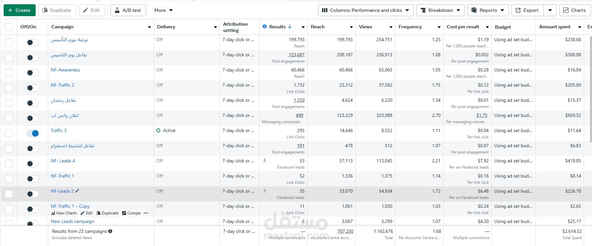Click the pencil icon beside NF-Leads 2
The width and height of the screenshot is (592, 246).
[78, 191]
